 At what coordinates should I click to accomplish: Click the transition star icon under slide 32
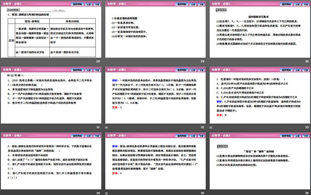(107, 127)
